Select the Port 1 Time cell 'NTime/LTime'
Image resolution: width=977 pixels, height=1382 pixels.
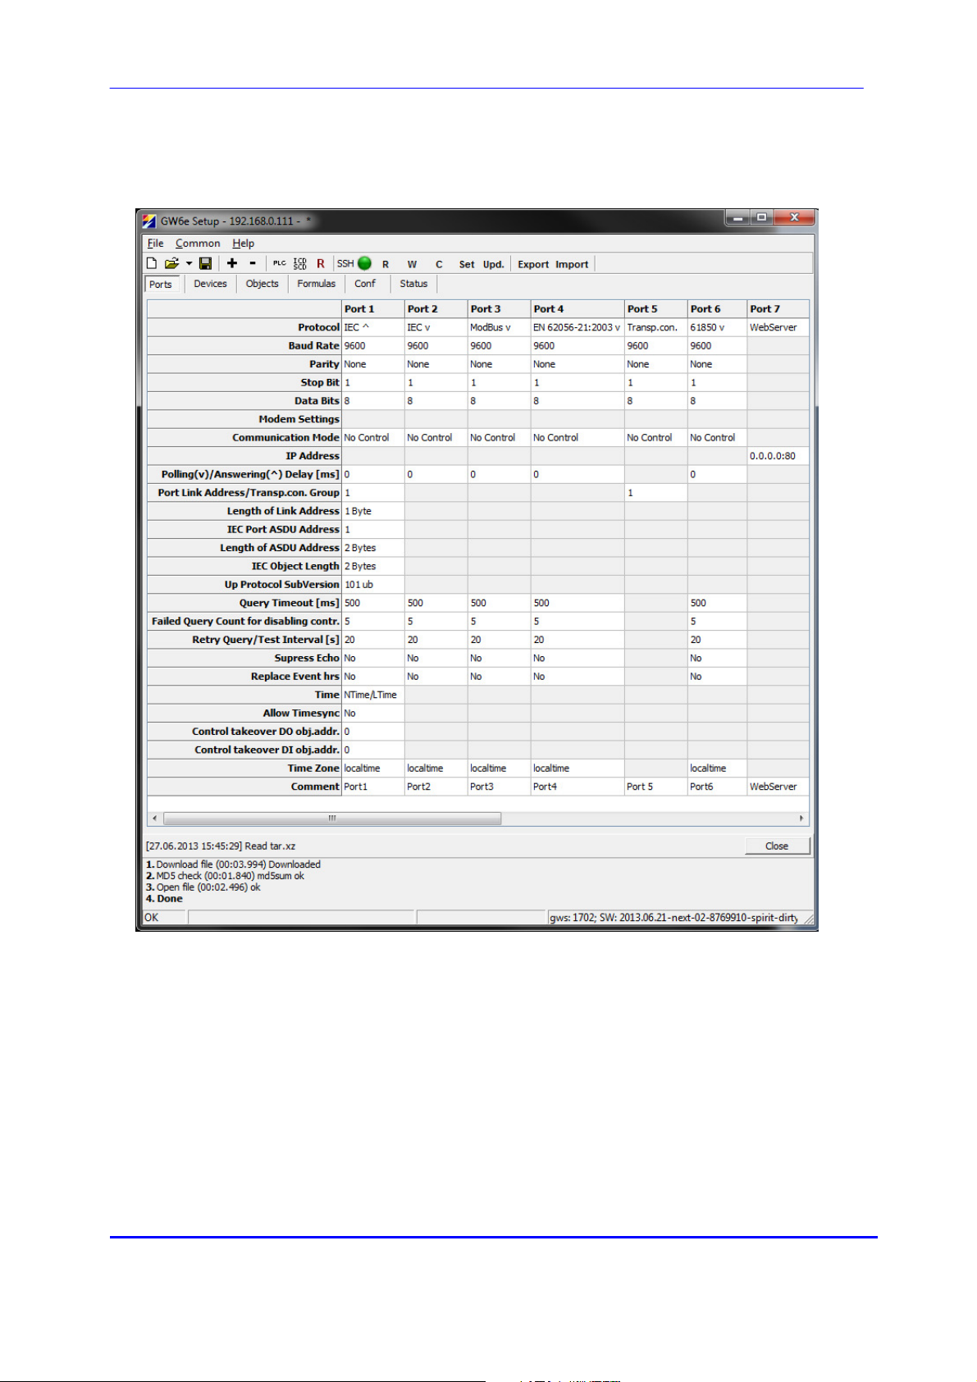(373, 695)
